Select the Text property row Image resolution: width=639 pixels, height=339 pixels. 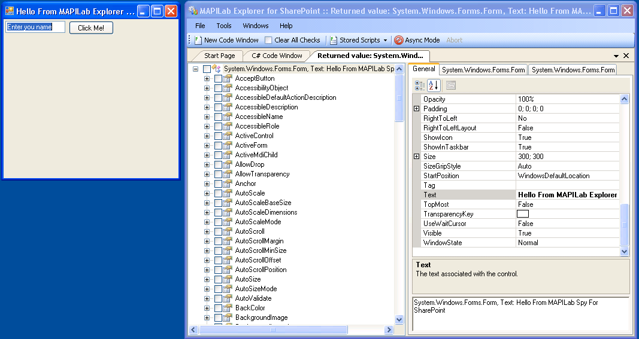pos(520,194)
